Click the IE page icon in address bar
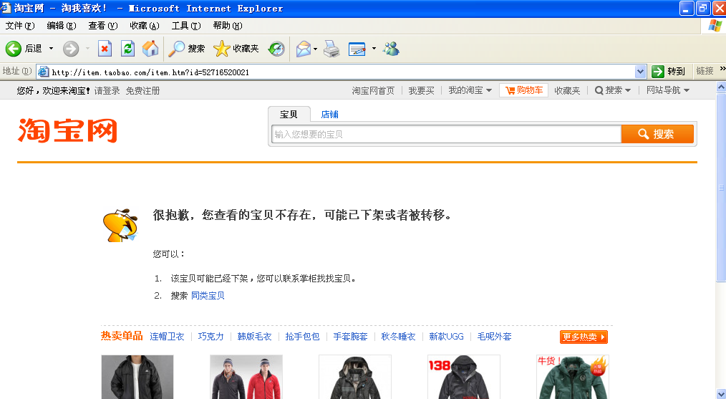This screenshot has width=726, height=399. 43,72
